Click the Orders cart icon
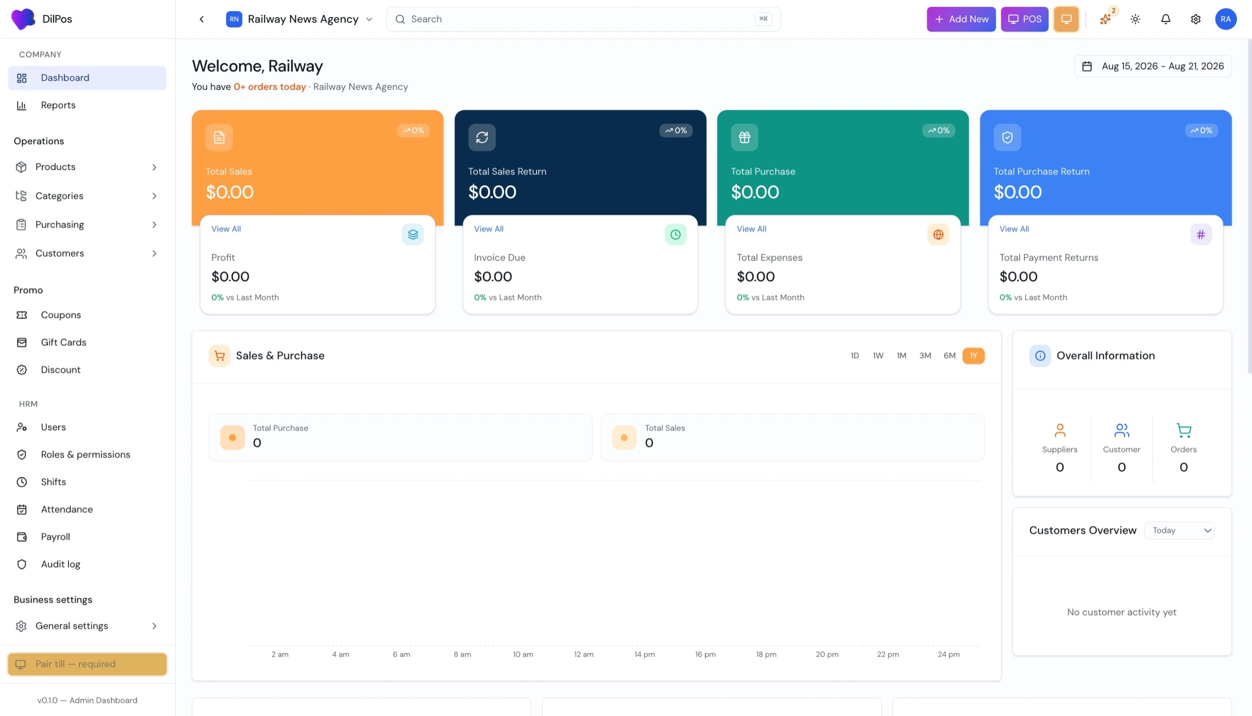 tap(1184, 430)
